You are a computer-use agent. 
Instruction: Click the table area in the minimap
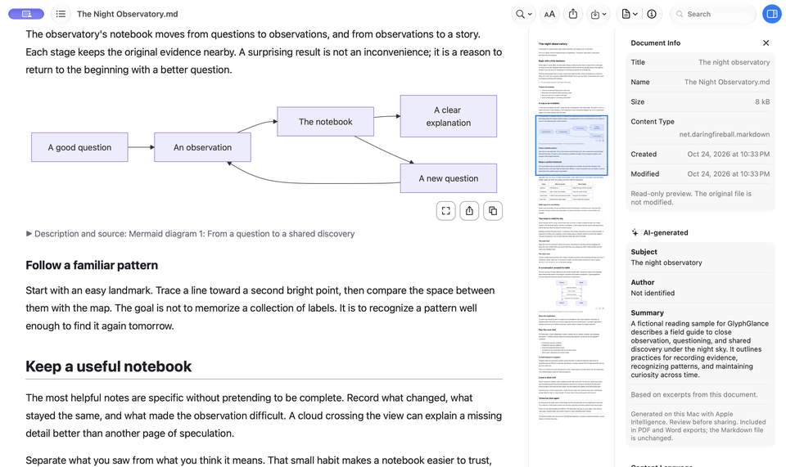[x=566, y=191]
